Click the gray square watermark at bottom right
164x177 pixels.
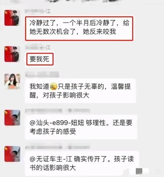tap(139, 171)
